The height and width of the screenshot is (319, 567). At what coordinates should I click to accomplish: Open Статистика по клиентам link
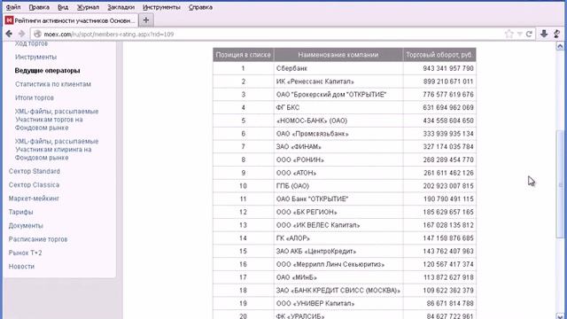(x=53, y=84)
